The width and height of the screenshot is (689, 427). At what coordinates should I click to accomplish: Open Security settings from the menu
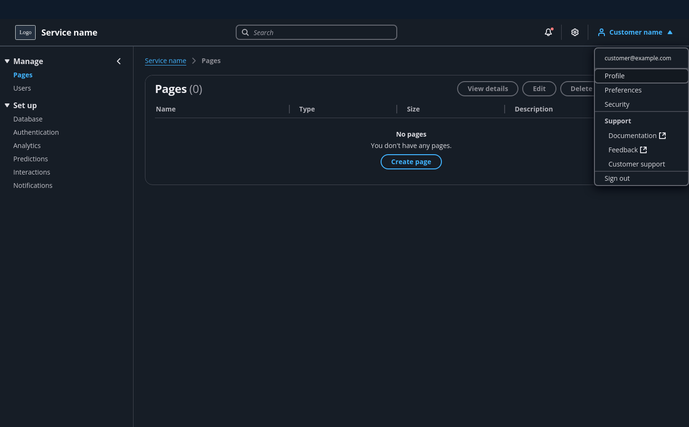pos(617,104)
